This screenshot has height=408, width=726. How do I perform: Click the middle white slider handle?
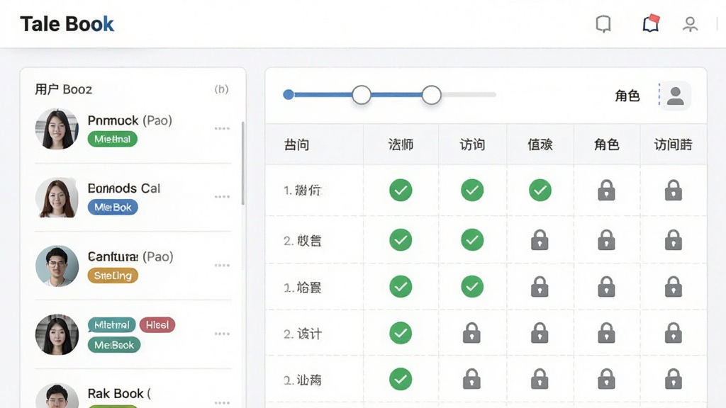361,95
